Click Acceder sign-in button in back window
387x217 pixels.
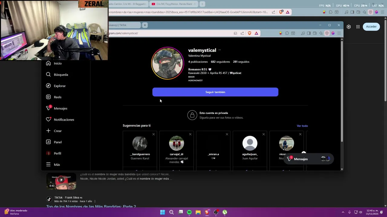[371, 27]
